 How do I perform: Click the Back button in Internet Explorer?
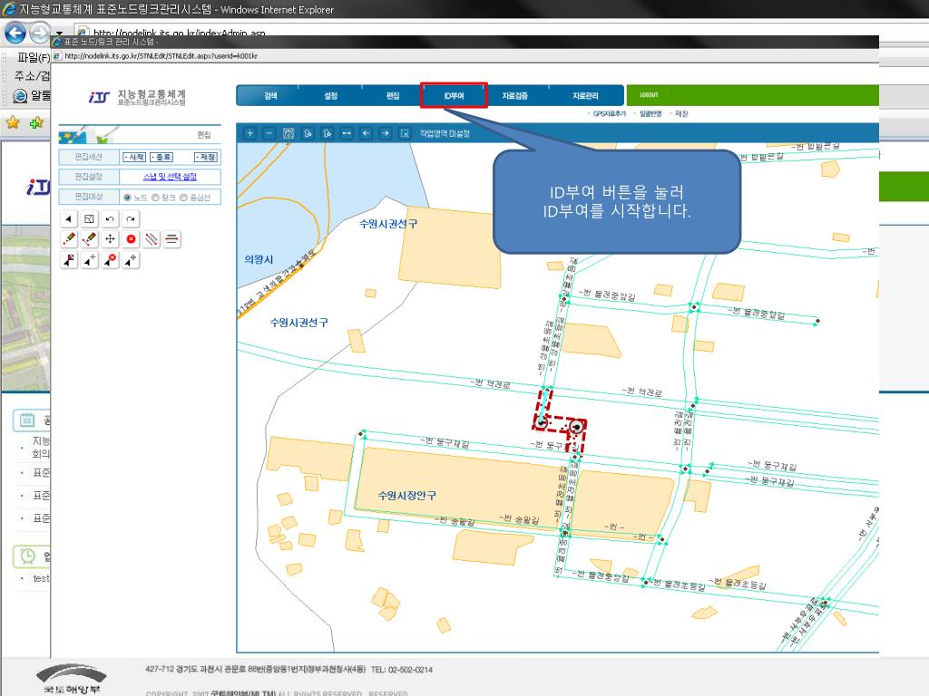(15, 32)
